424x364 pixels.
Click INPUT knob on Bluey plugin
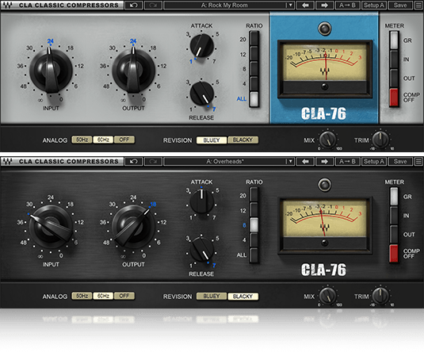(51, 71)
